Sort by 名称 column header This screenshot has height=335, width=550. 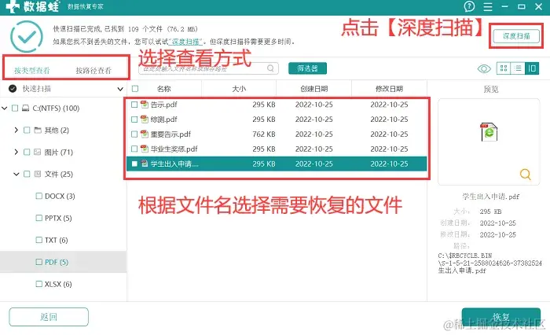point(163,89)
